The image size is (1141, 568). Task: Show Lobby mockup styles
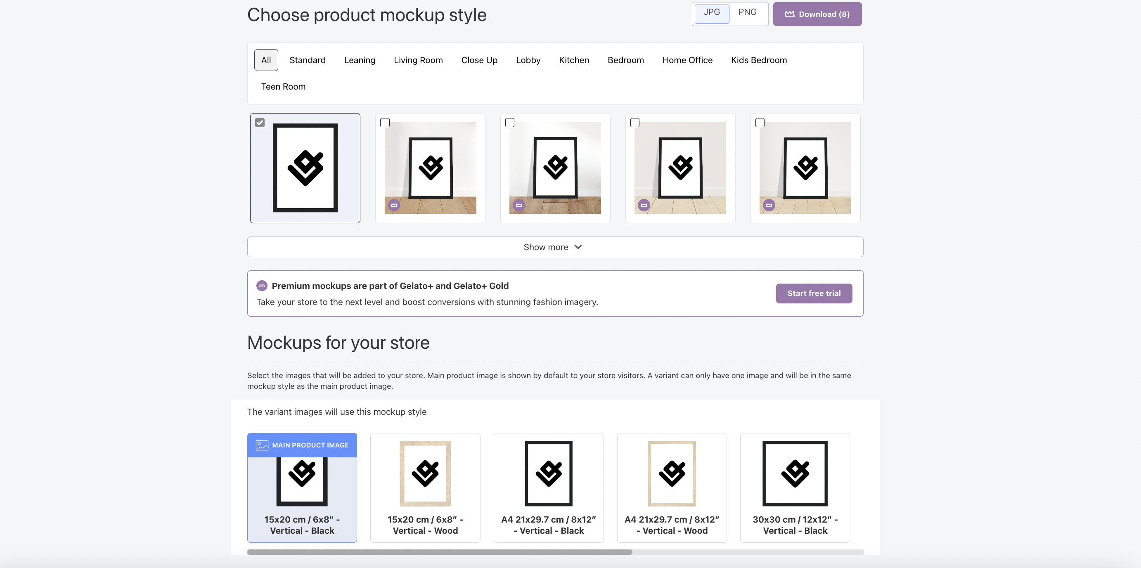(x=528, y=60)
